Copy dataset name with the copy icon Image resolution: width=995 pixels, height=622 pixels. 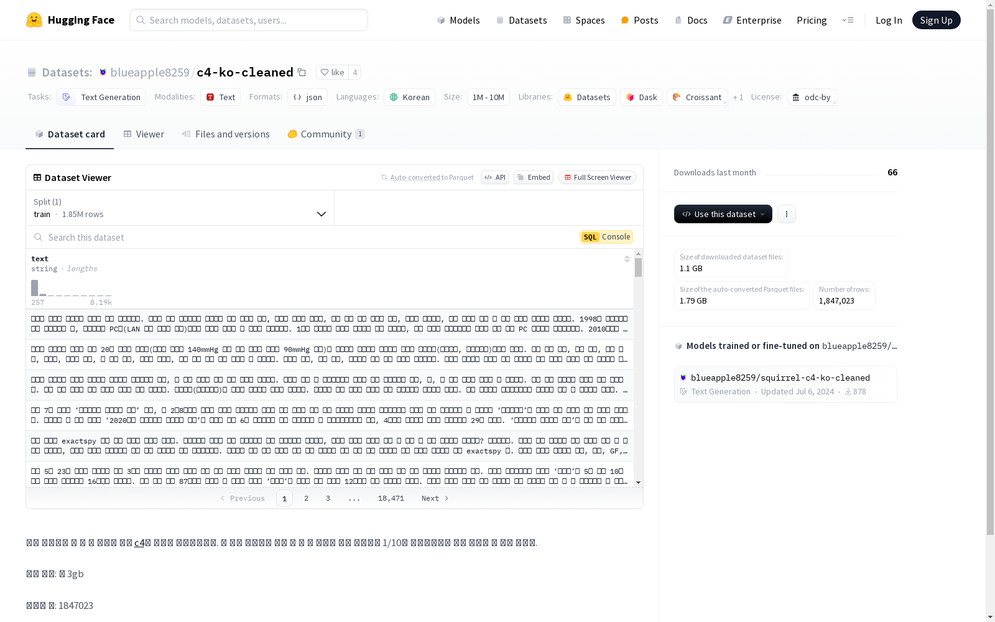(x=302, y=72)
